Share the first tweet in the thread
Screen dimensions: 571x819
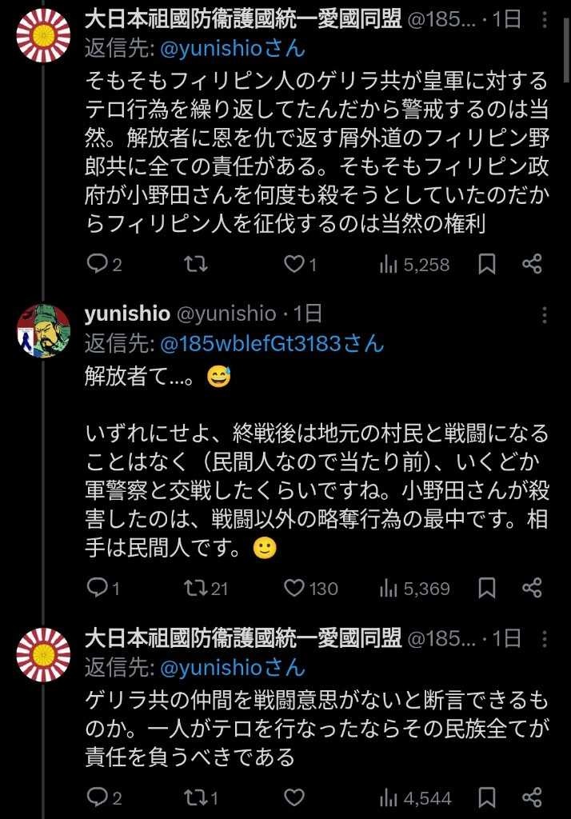(533, 265)
